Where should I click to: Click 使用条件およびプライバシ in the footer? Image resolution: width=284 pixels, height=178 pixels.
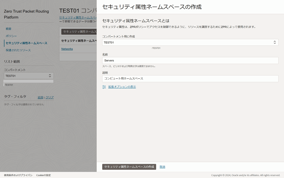[x=18, y=175]
